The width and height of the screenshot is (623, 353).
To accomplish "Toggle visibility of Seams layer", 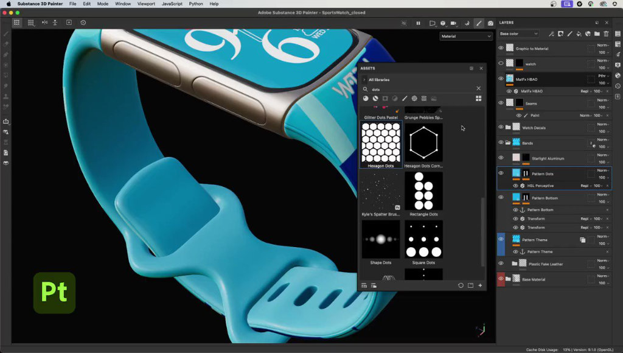I will coord(501,103).
